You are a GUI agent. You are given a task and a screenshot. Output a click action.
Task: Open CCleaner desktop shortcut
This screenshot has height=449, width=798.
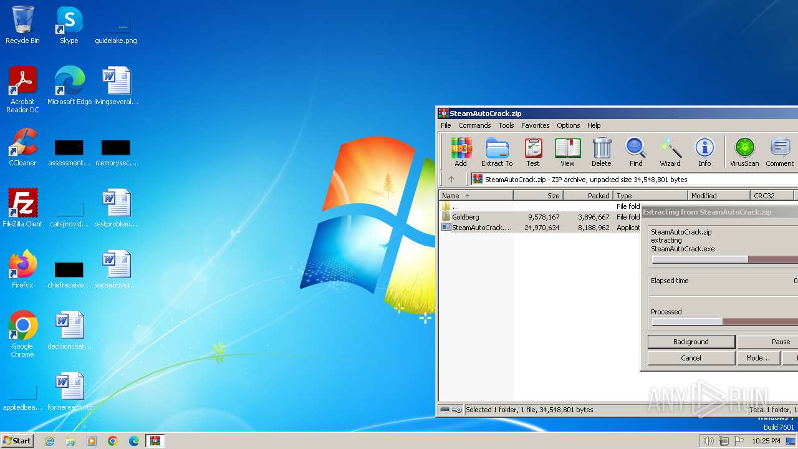(x=22, y=147)
